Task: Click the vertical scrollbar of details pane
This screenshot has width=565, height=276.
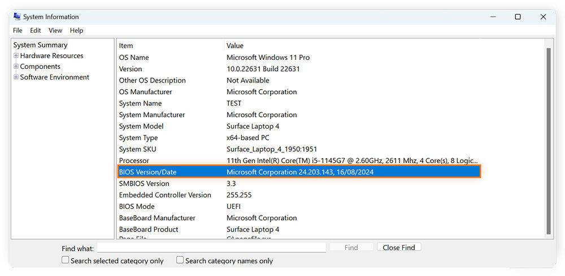Action: [x=549, y=141]
